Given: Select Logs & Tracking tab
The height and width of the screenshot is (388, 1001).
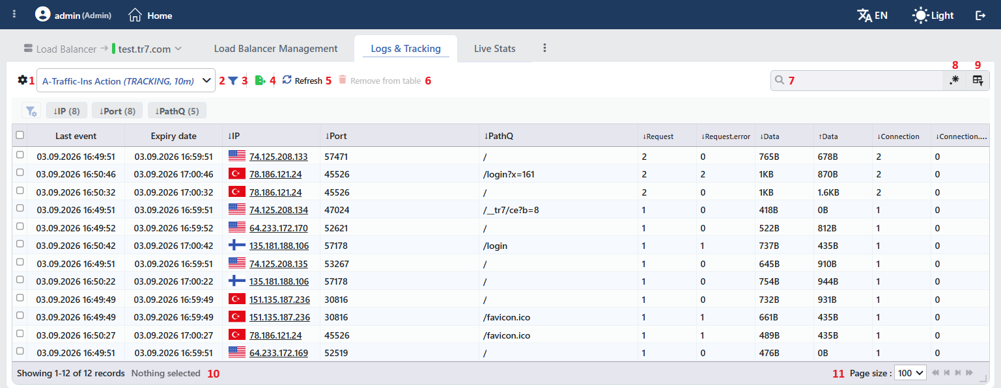Looking at the screenshot, I should [x=406, y=49].
